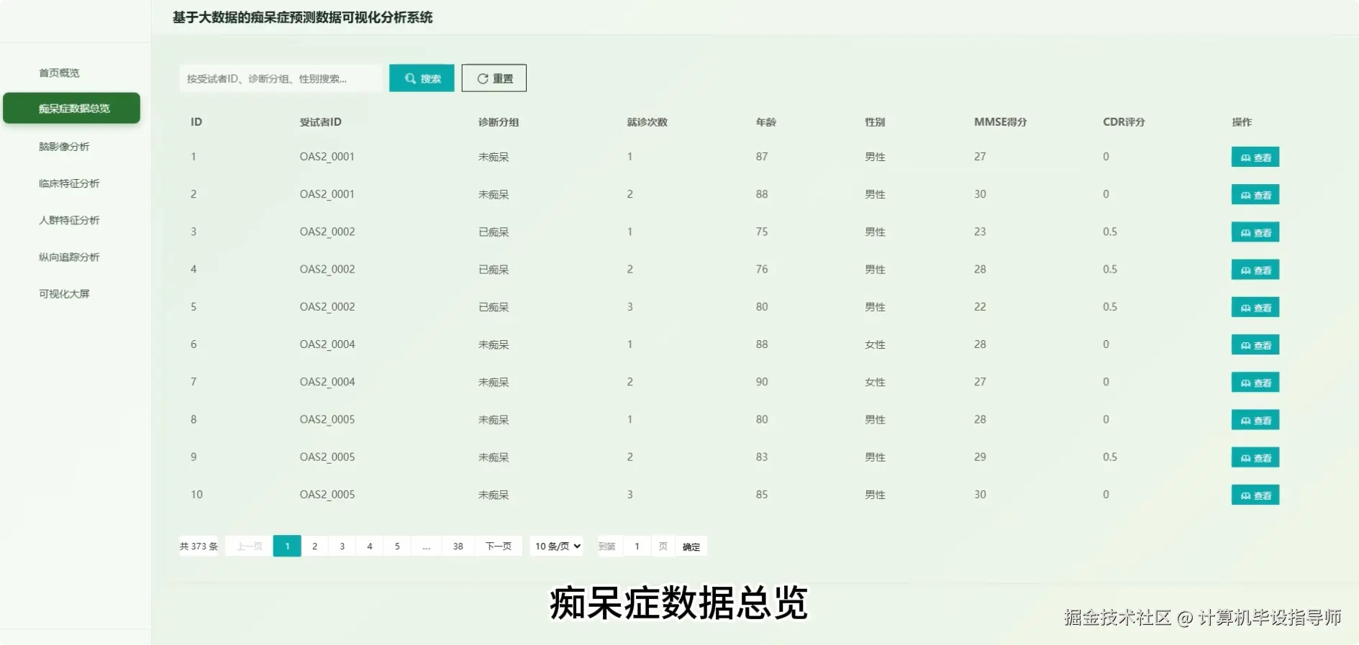Go to pagination page 3
The image size is (1359, 645).
[x=342, y=546]
